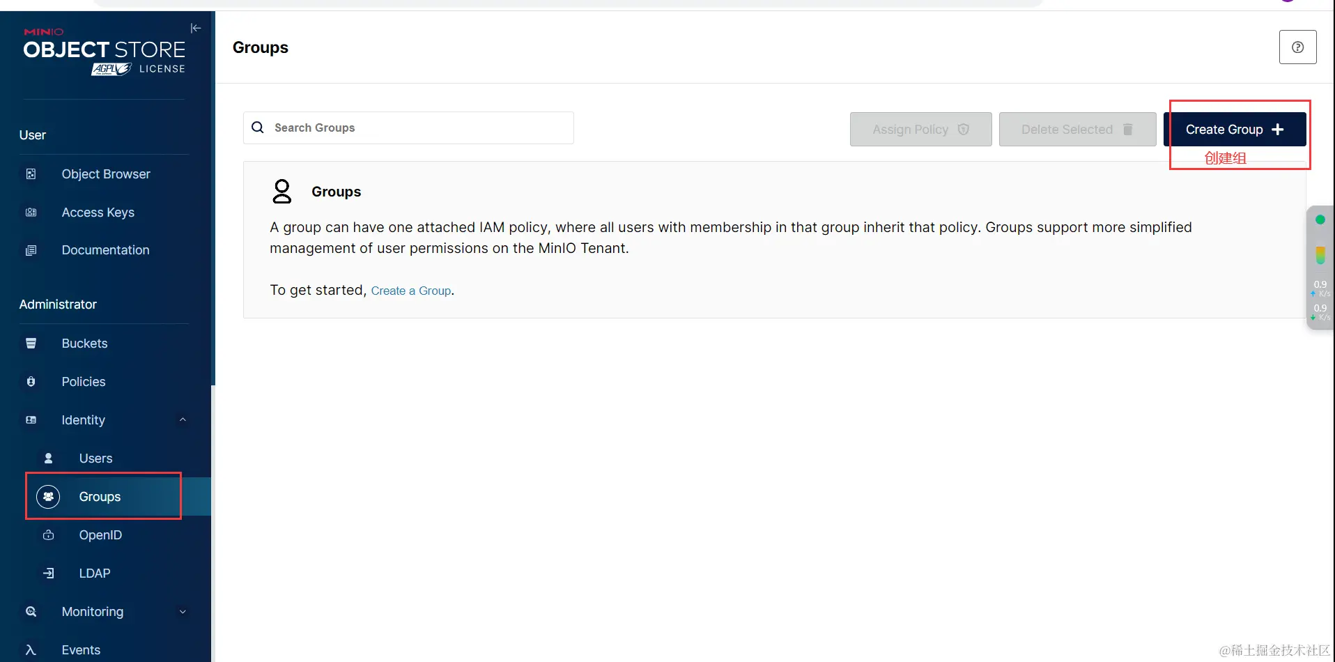Viewport: 1335px width, 662px height.
Task: Click the LDAP login arrow icon
Action: click(48, 574)
